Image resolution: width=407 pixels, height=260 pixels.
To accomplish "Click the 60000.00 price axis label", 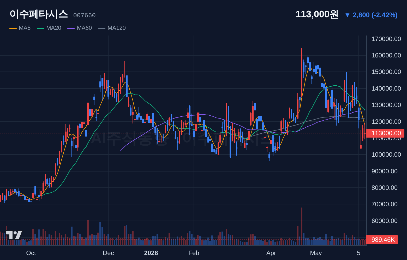I will point(385,221).
